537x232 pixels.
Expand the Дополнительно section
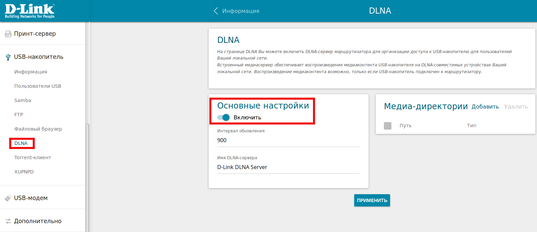pos(38,221)
